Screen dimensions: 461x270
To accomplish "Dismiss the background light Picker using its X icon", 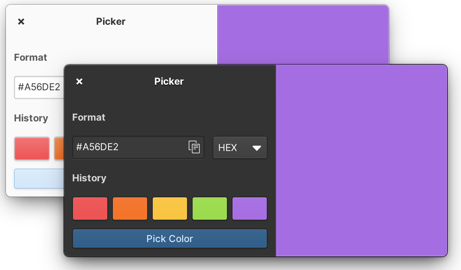I will point(21,21).
